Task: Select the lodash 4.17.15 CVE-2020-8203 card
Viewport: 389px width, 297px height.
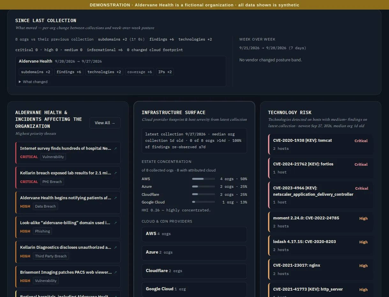Action: [321, 246]
